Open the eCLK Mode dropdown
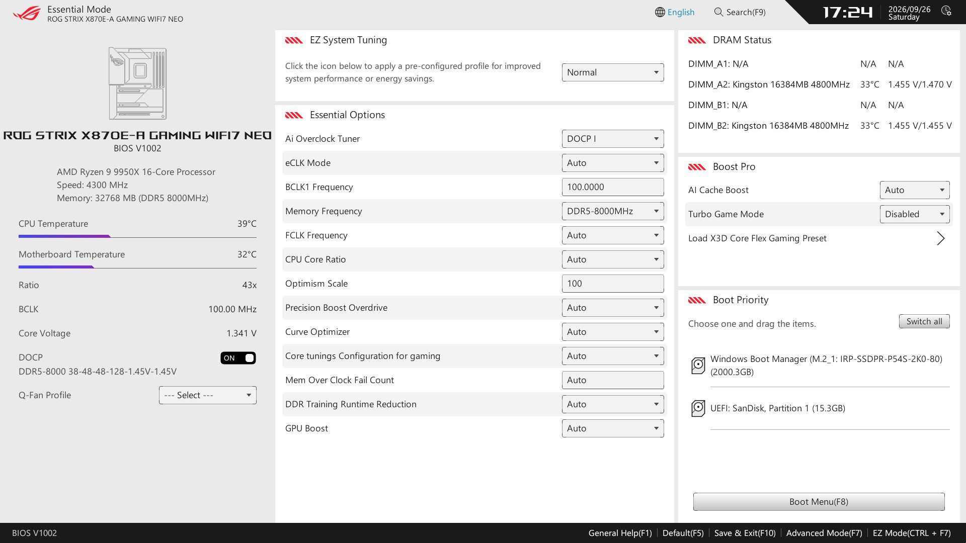This screenshot has height=543, width=966. (x=613, y=163)
